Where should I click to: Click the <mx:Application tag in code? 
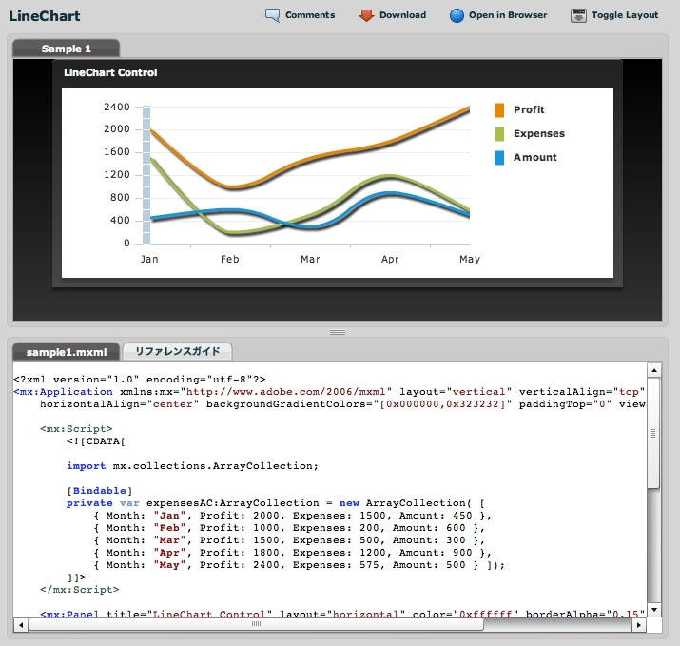64,392
